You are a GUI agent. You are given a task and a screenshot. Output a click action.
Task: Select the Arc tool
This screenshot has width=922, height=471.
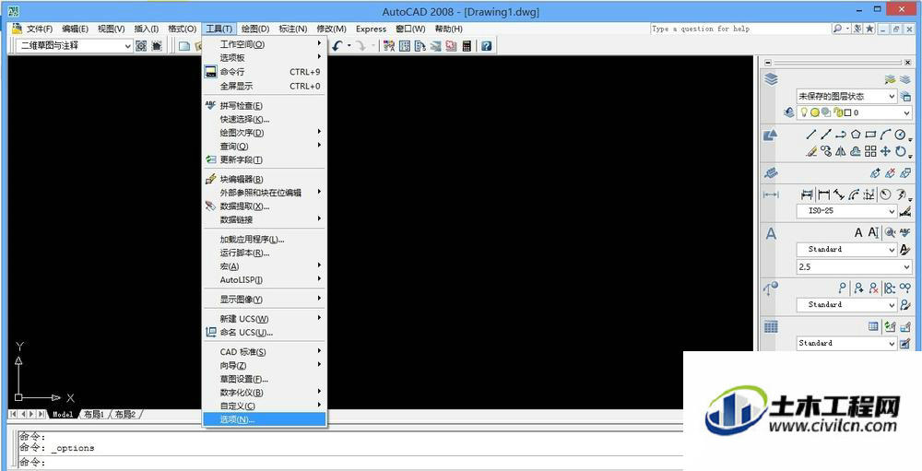885,134
